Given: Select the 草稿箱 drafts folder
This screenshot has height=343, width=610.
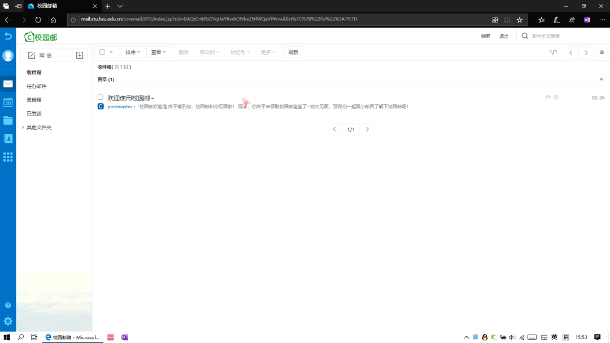Looking at the screenshot, I should click(x=34, y=100).
